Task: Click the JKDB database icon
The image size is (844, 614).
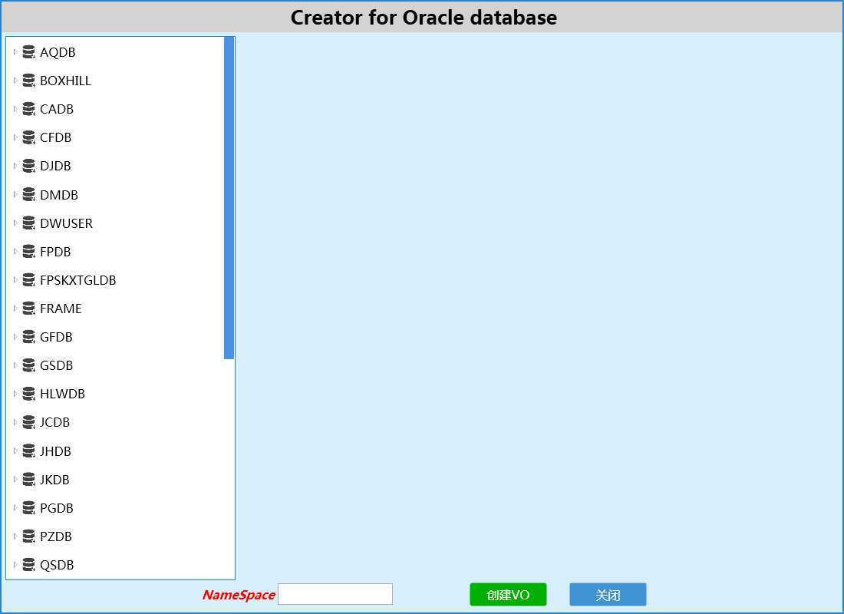Action: click(x=28, y=480)
